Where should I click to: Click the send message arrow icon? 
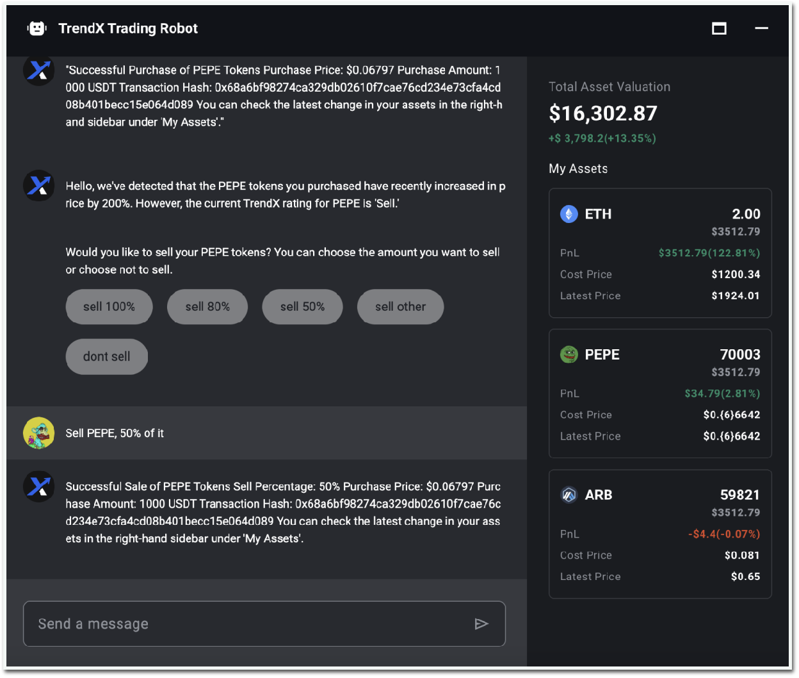pyautogui.click(x=481, y=624)
